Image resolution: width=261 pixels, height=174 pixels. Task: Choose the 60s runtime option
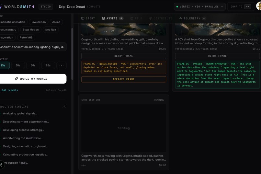click(x=33, y=65)
